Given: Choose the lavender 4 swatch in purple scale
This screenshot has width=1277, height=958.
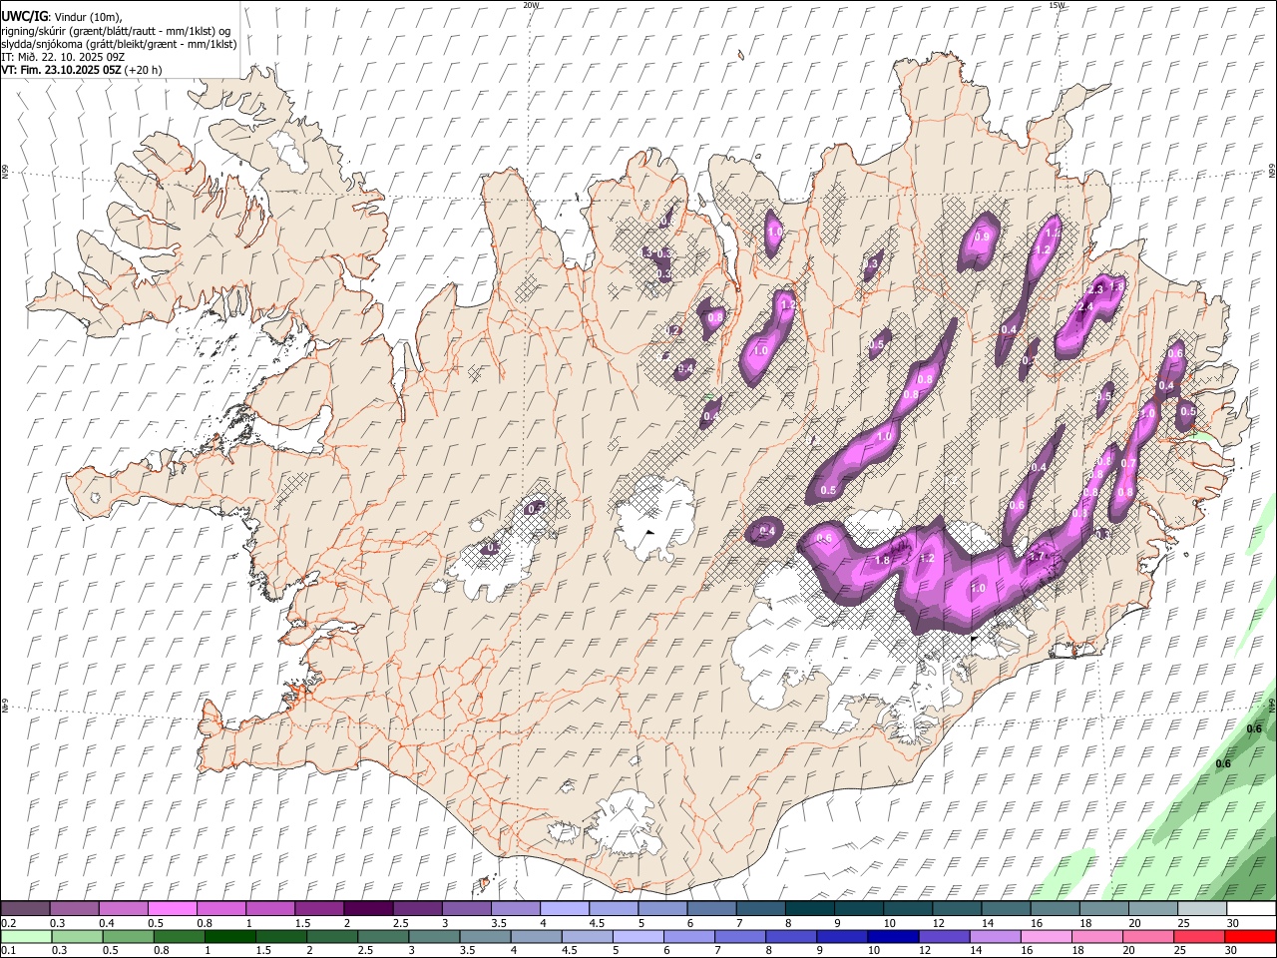Looking at the screenshot, I should click(564, 909).
